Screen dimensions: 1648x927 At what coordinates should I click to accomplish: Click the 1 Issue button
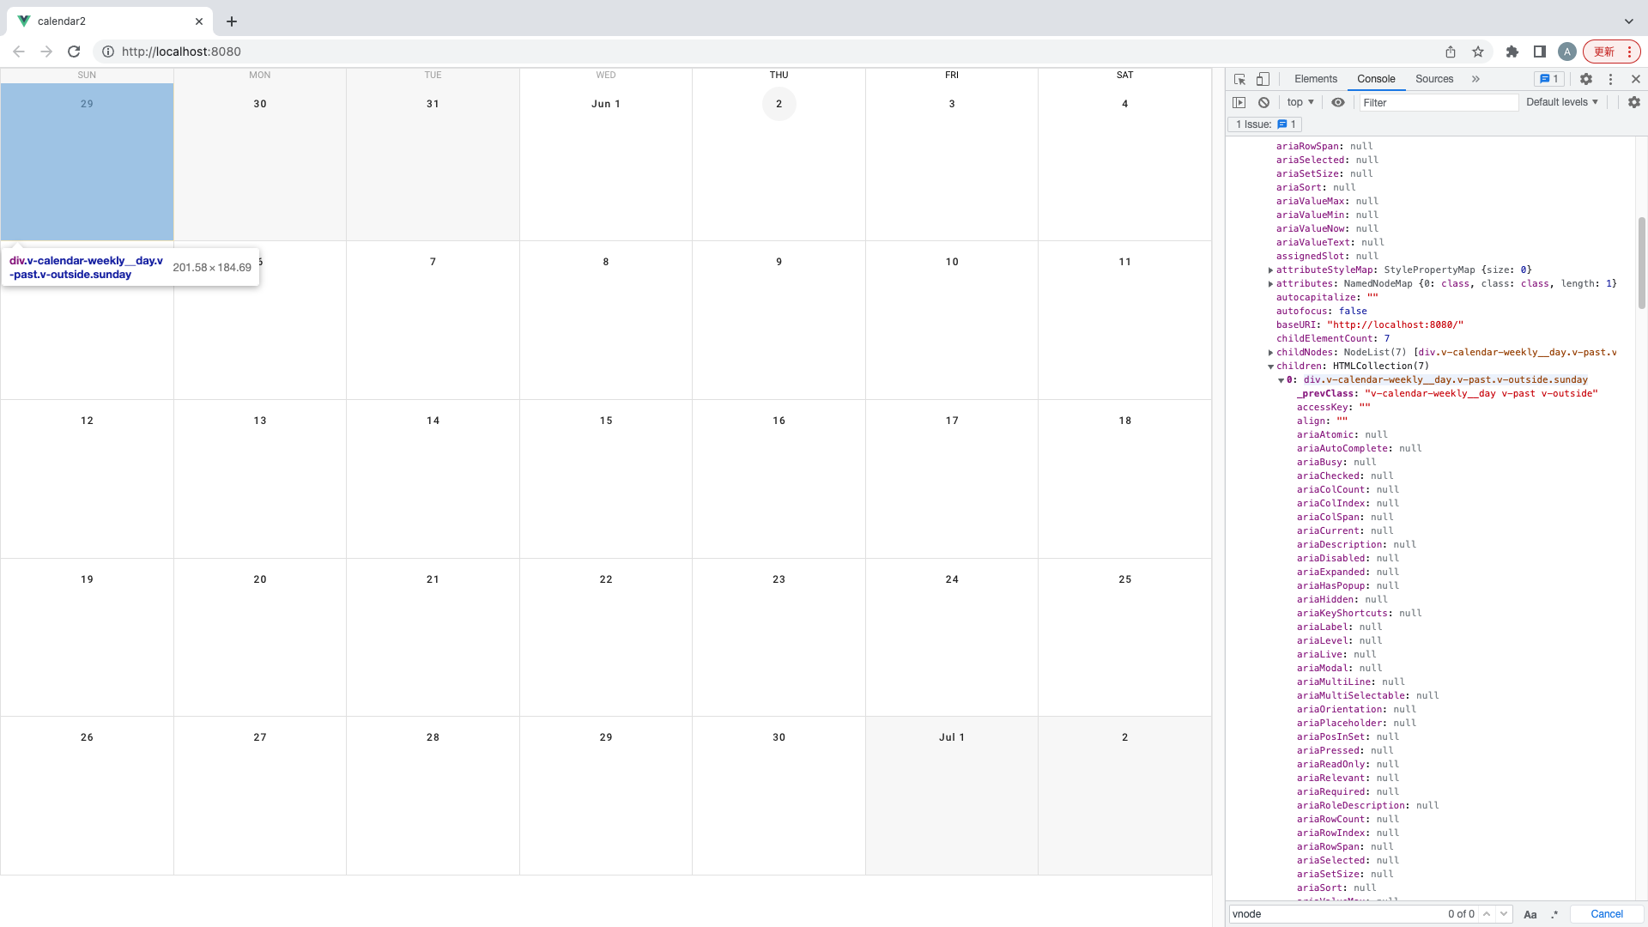(x=1265, y=124)
